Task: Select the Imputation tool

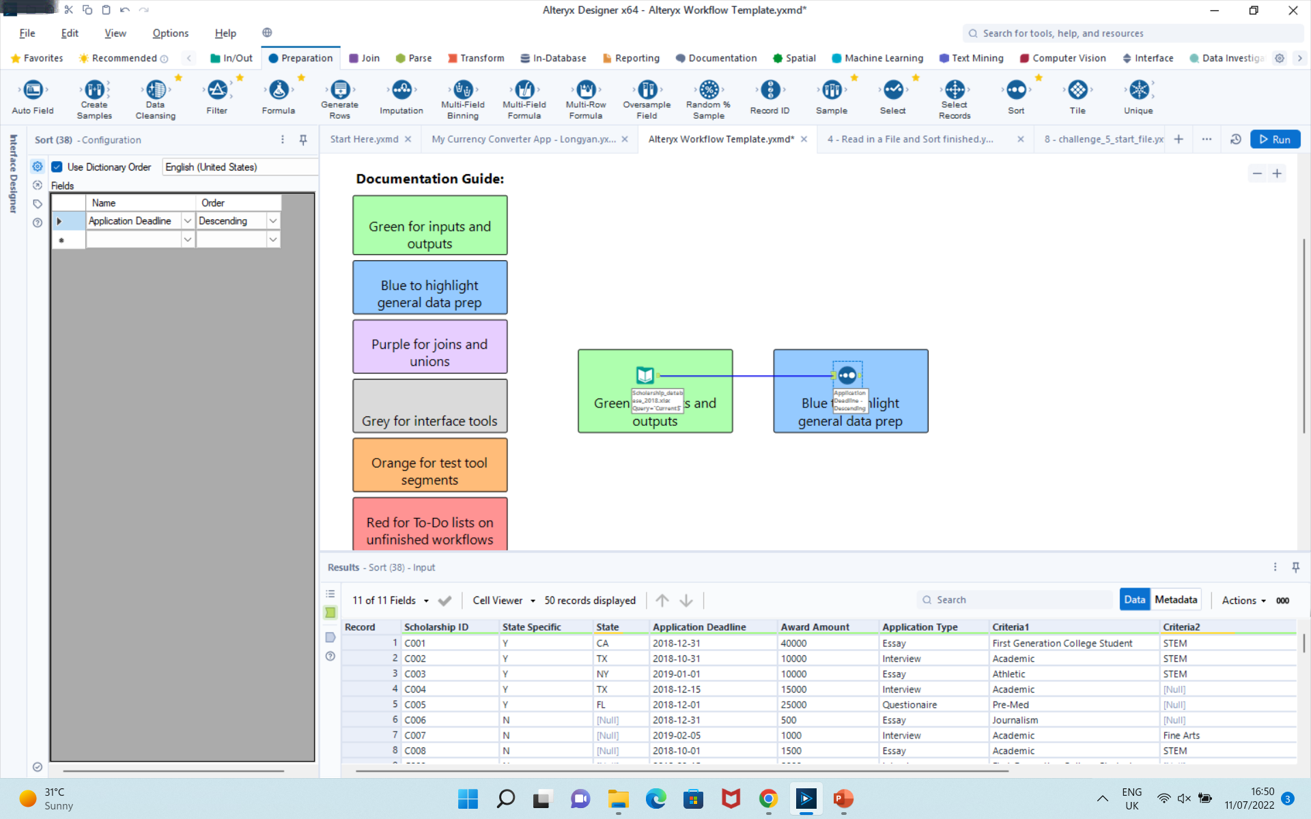Action: [x=401, y=98]
